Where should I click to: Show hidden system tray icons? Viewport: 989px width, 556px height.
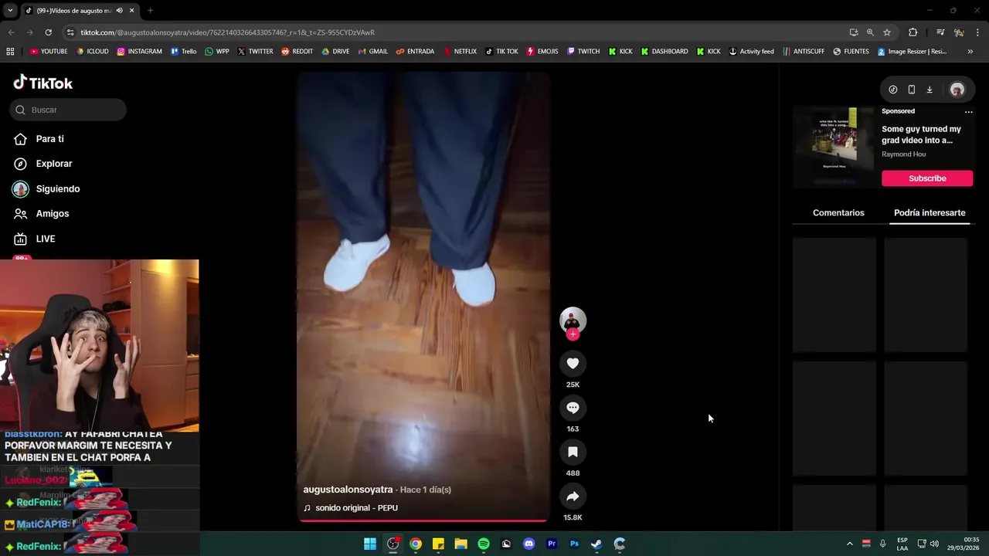(849, 544)
